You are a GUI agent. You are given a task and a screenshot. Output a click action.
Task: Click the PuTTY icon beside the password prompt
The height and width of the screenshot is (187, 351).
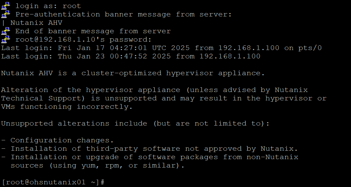coord(6,40)
